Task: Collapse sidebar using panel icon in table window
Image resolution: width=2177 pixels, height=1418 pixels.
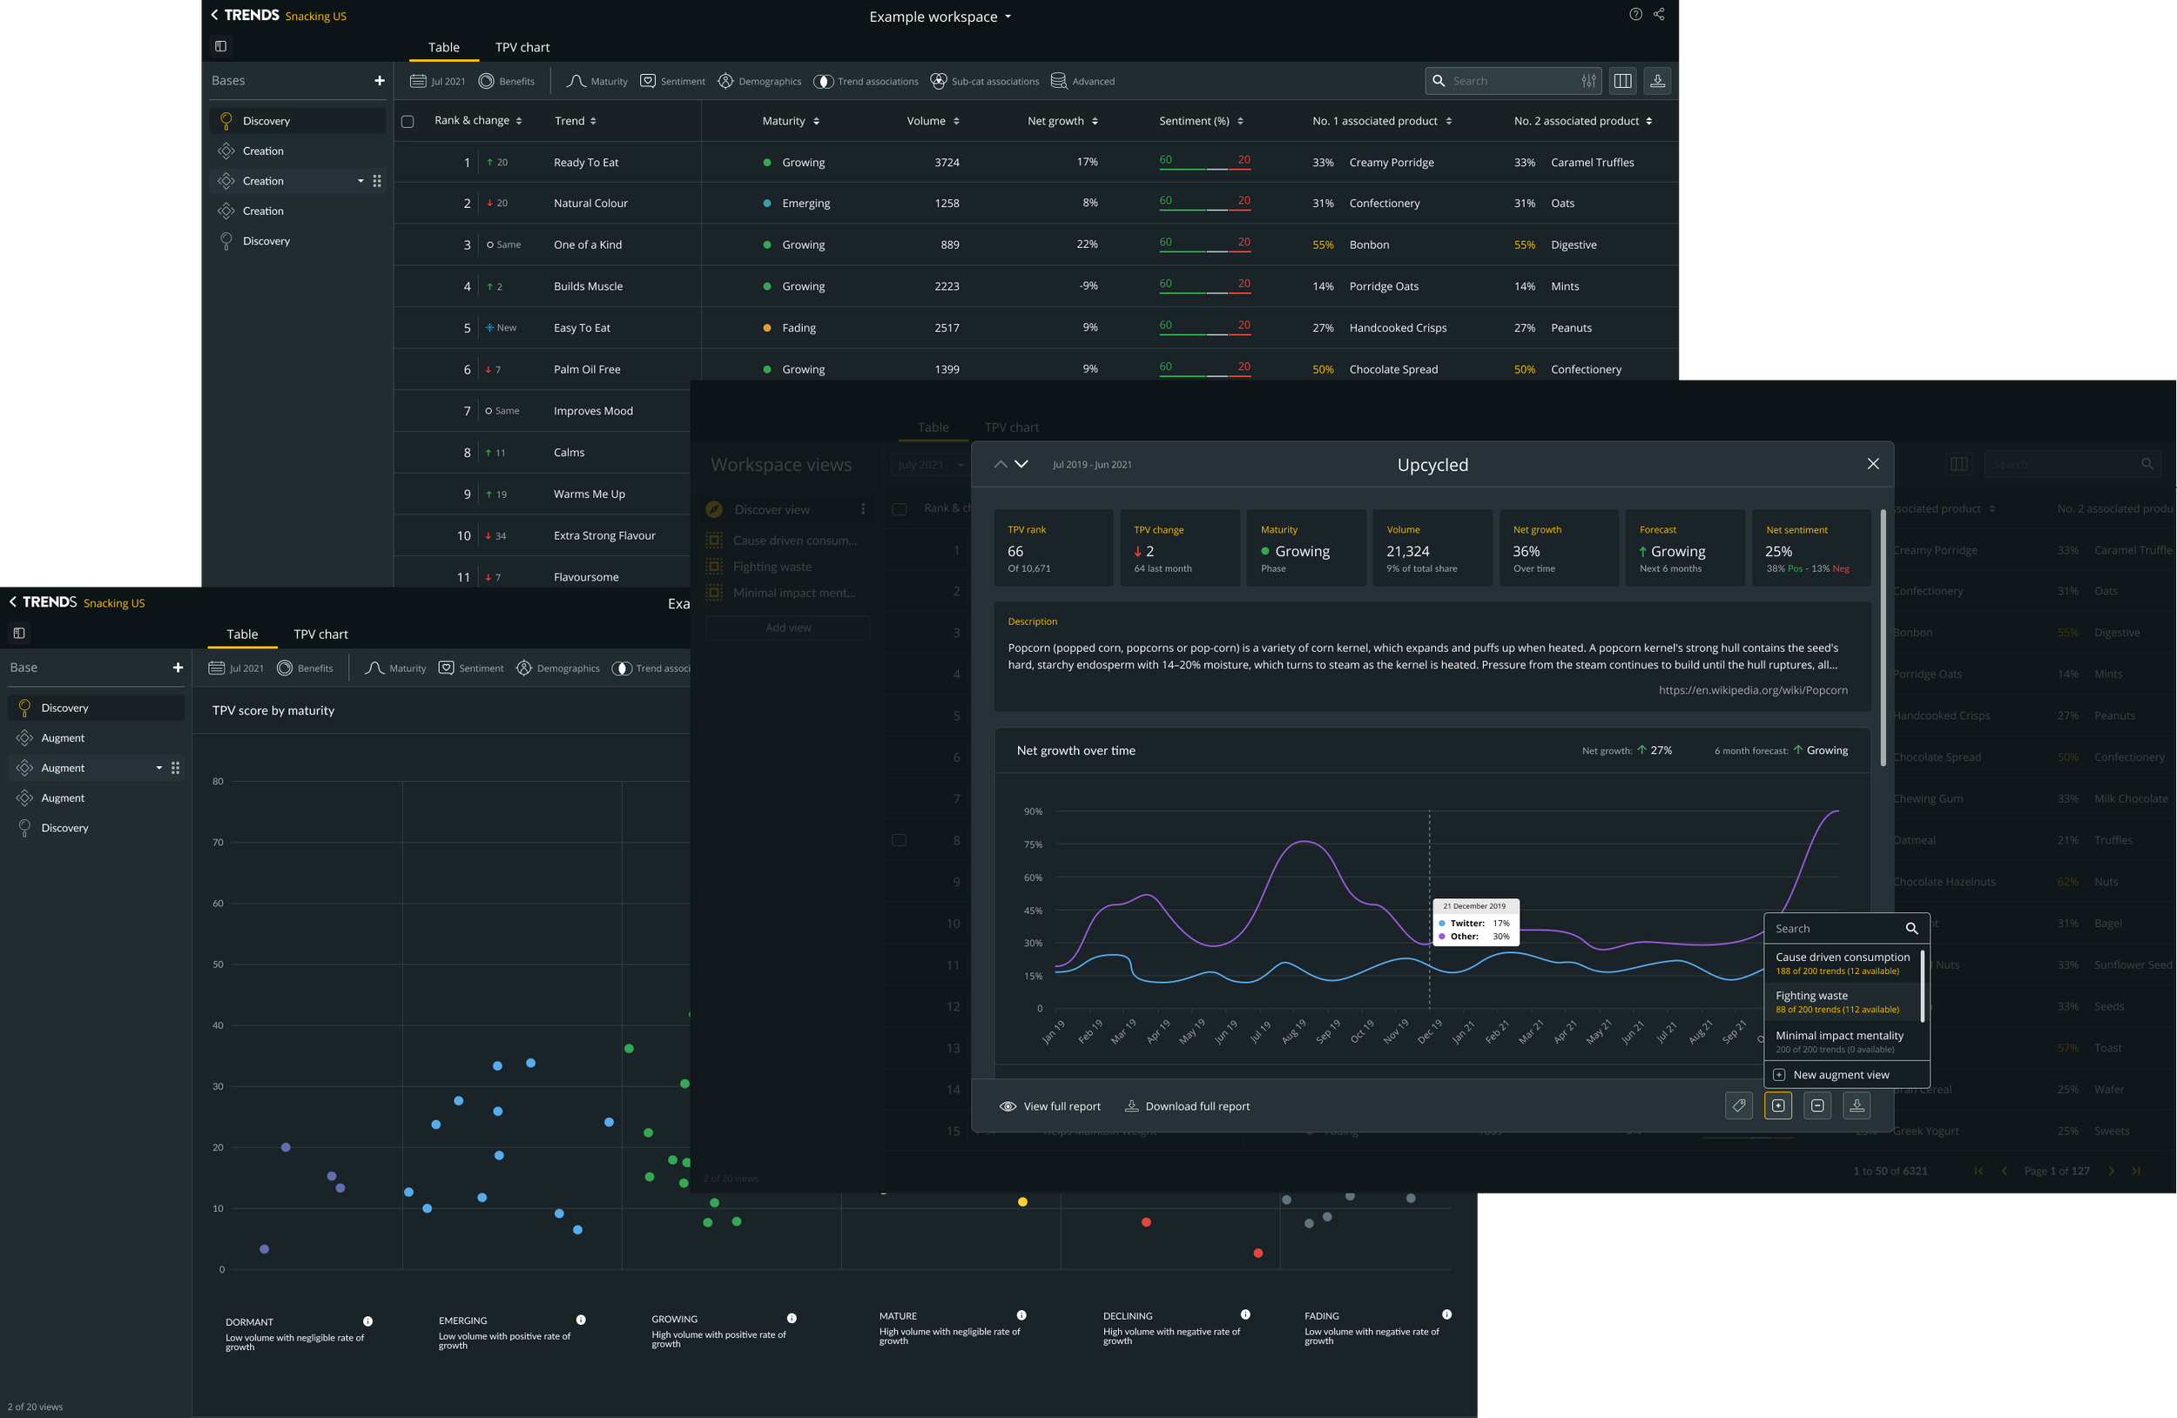Action: pos(220,46)
